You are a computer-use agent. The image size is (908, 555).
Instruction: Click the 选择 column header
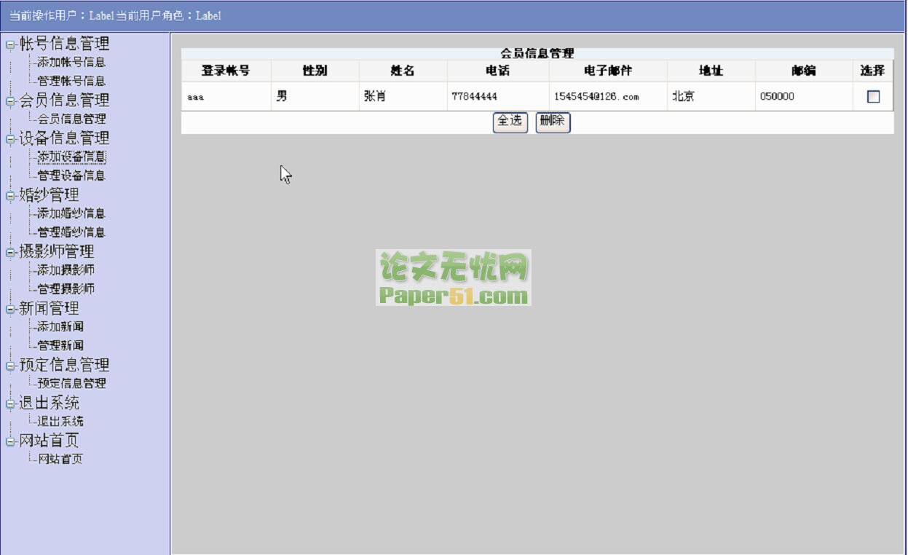[x=872, y=71]
